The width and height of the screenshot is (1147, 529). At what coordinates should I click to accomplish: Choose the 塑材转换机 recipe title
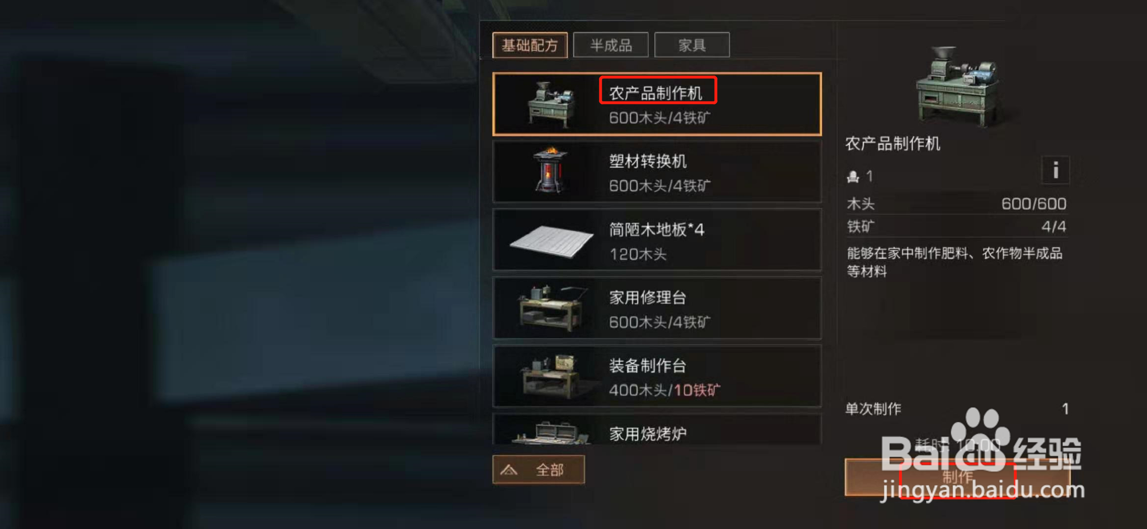[648, 161]
